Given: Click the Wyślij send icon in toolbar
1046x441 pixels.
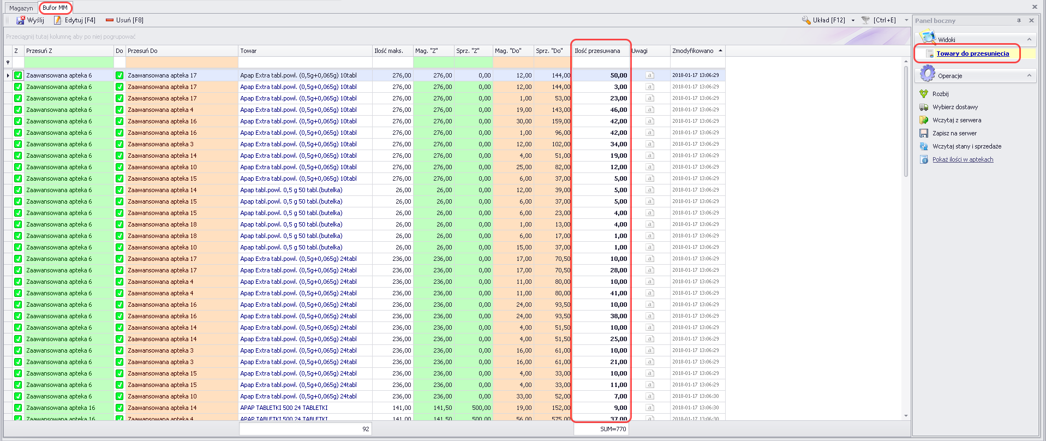Looking at the screenshot, I should click(x=21, y=20).
